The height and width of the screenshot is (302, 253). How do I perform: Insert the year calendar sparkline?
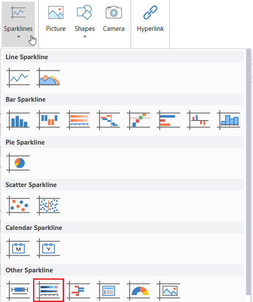48,248
